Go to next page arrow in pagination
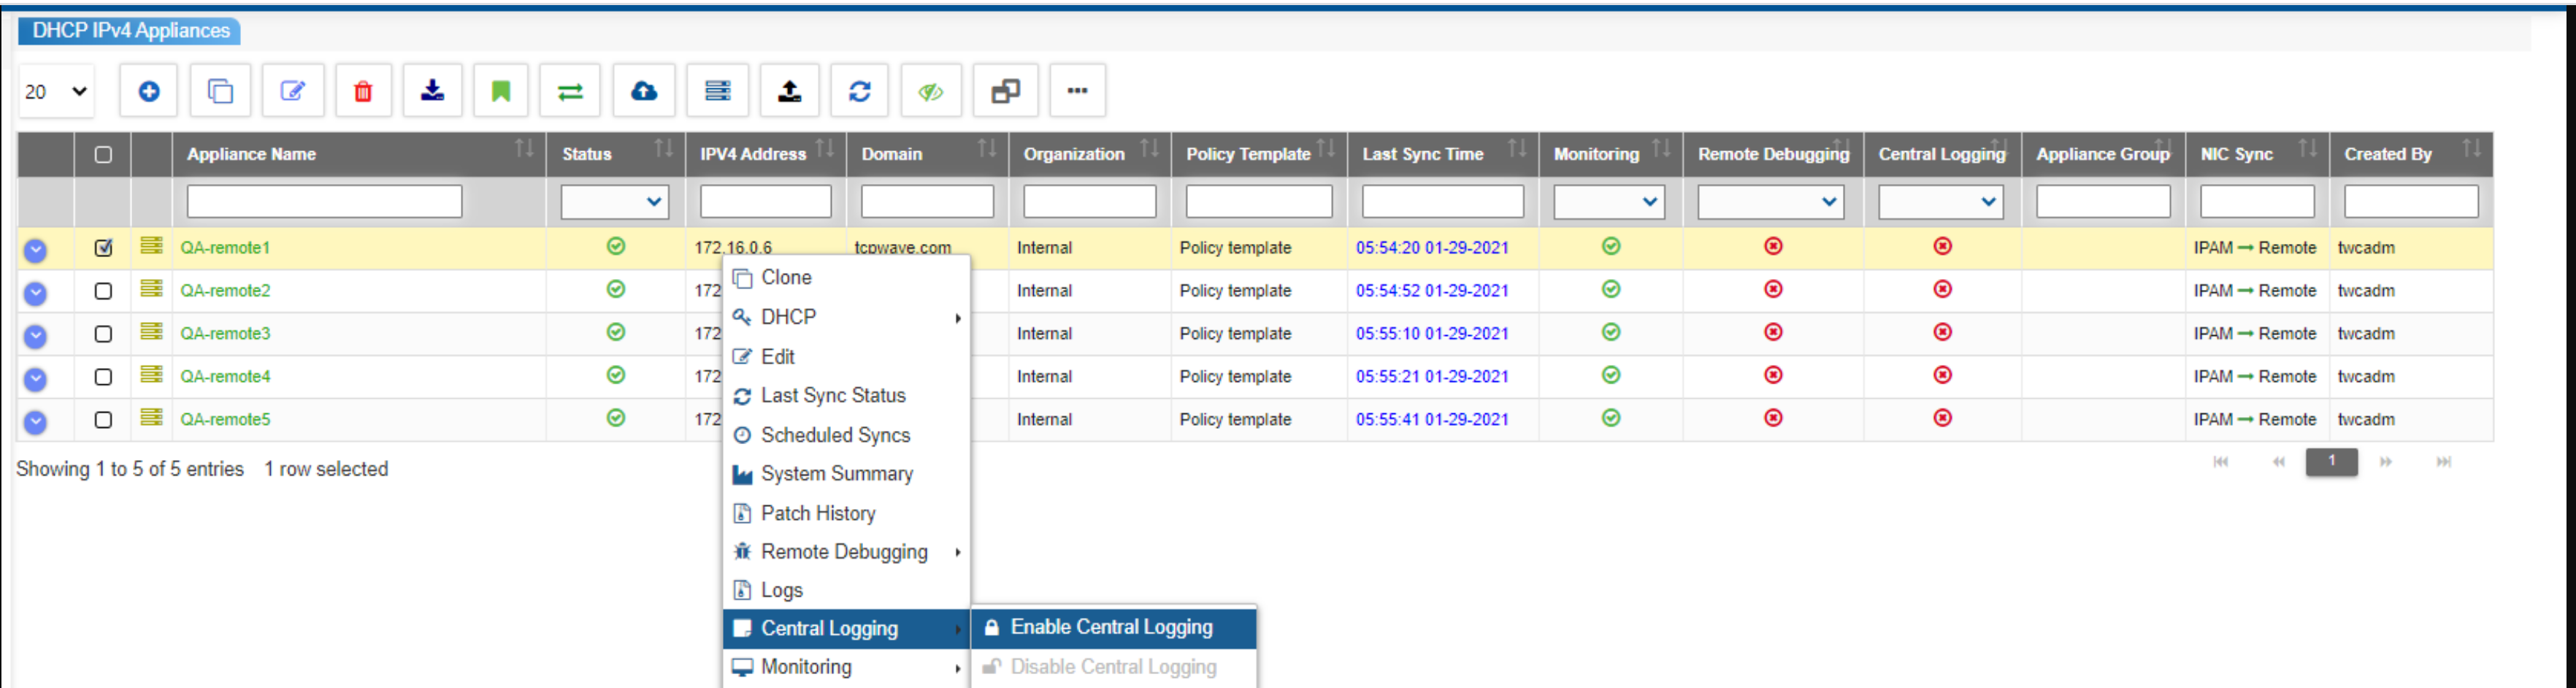 (x=2386, y=461)
